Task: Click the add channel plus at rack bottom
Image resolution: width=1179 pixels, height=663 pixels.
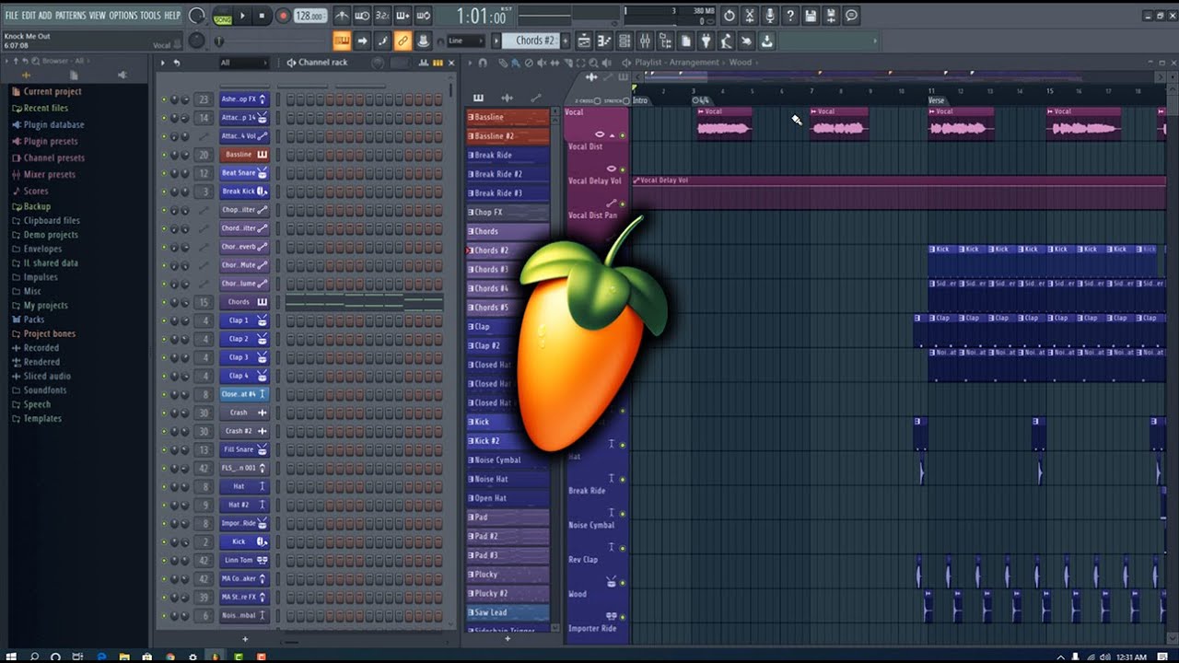Action: tap(245, 639)
